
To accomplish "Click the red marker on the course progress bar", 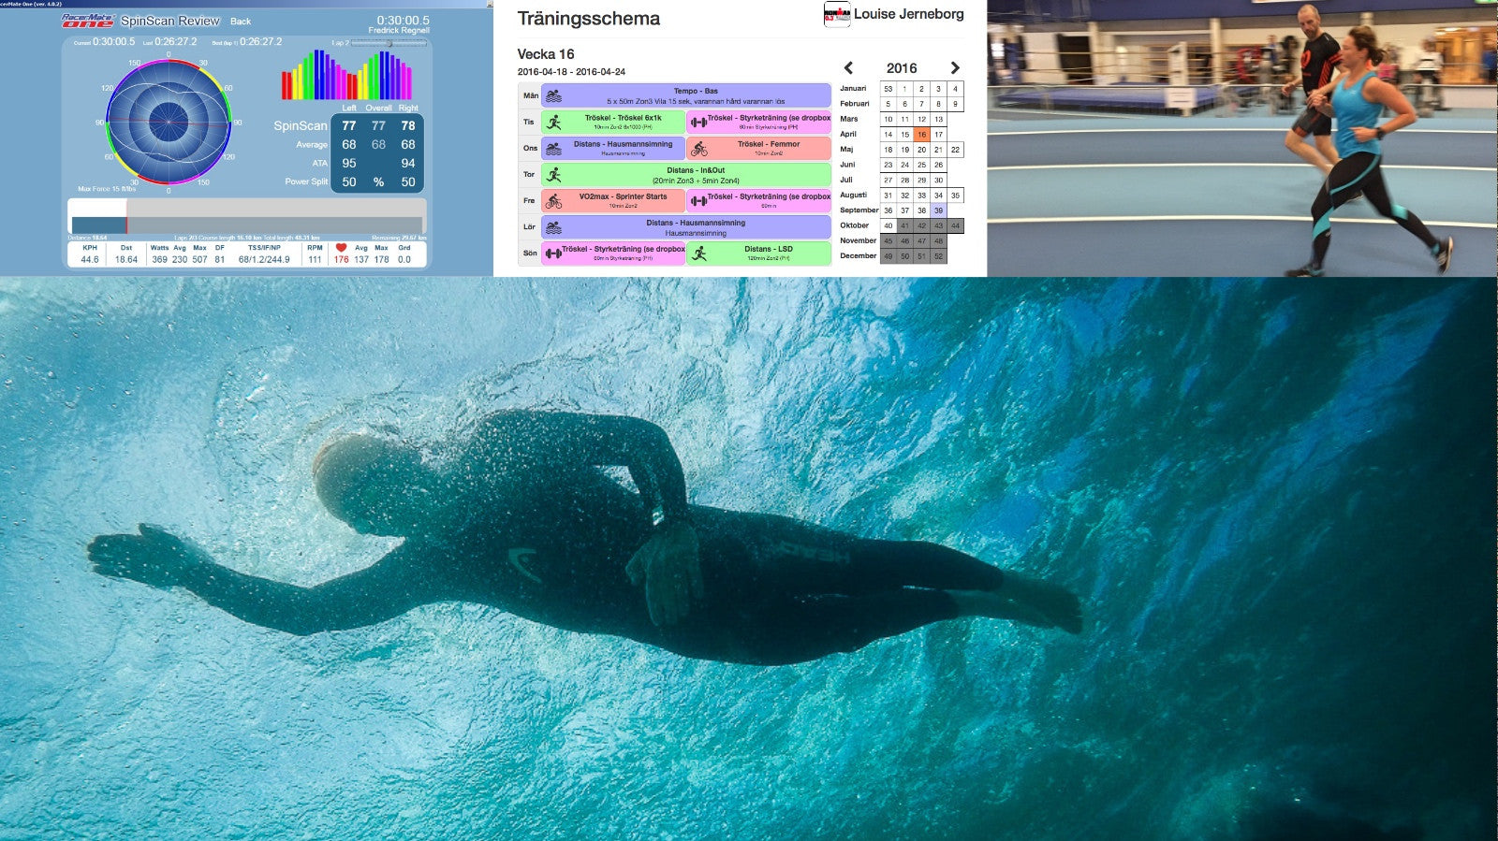I will tap(126, 225).
